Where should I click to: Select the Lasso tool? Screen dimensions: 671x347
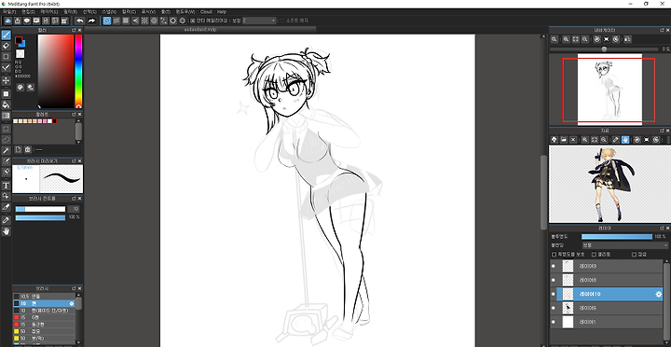(6, 139)
